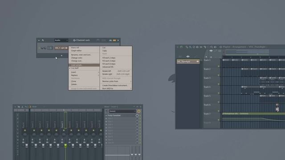Mute Insert 5 with its LED in Mixer
The image size is (285, 160).
pyautogui.click(x=64, y=130)
